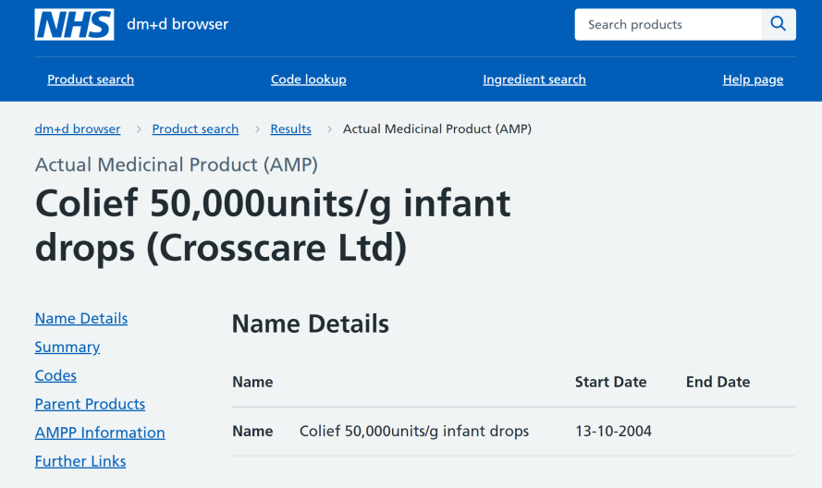The height and width of the screenshot is (488, 822).
Task: Jump to the Parent Products section
Action: pyautogui.click(x=90, y=404)
